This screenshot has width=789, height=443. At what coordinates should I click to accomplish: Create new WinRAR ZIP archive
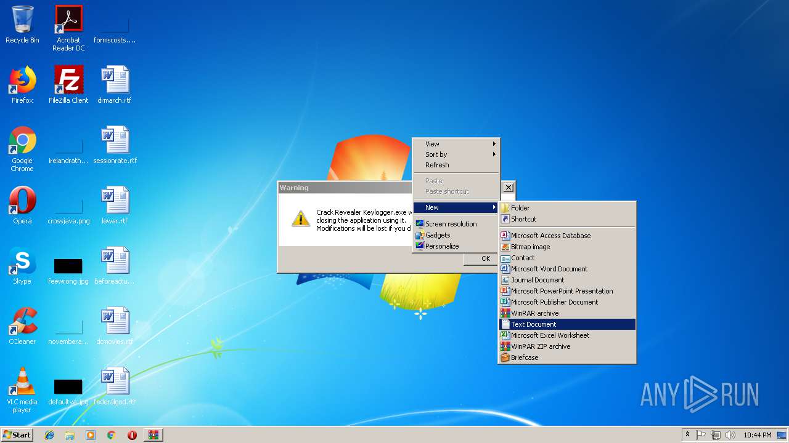[x=567, y=346]
